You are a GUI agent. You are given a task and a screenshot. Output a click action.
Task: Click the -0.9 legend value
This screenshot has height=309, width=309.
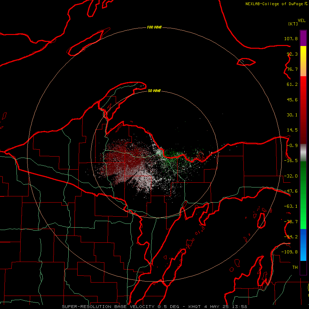pos(292,146)
